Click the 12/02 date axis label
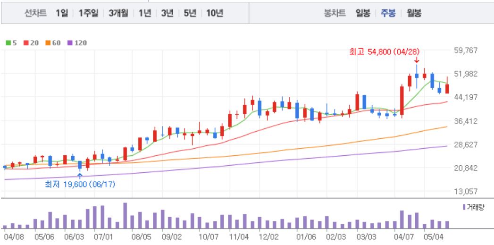The height and width of the screenshot is (245, 494). tap(269, 237)
